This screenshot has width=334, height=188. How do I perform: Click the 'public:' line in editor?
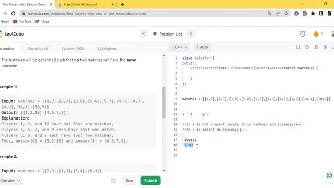click(189, 63)
